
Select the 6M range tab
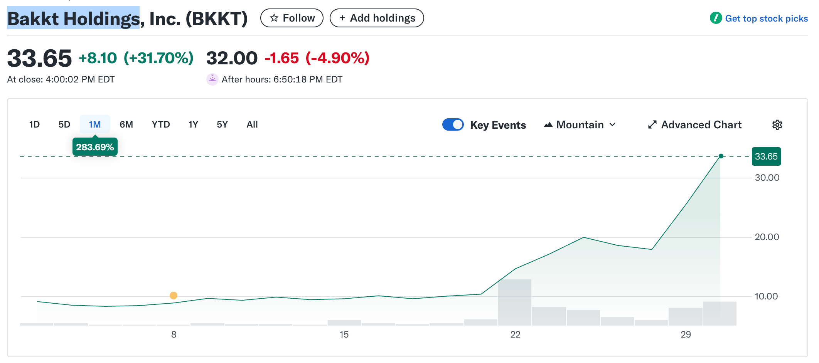click(126, 124)
